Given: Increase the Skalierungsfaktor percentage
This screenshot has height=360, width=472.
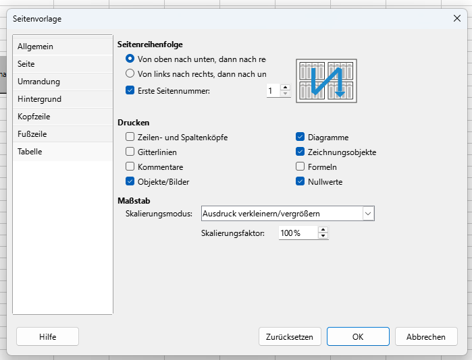Looking at the screenshot, I should (x=323, y=229).
